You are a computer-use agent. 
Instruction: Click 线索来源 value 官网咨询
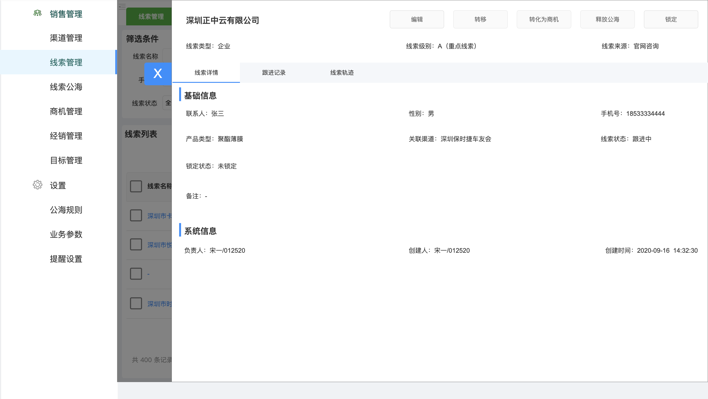tap(646, 46)
